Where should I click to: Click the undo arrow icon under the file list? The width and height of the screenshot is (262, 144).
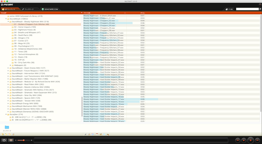[108, 134]
